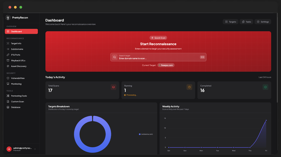Image resolution: width=281 pixels, height=157 pixels.
Task: Click the Targets grid icon in header
Action: pos(226,22)
